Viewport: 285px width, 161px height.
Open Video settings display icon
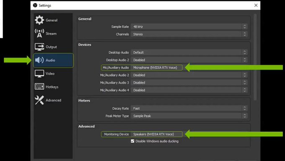point(39,74)
